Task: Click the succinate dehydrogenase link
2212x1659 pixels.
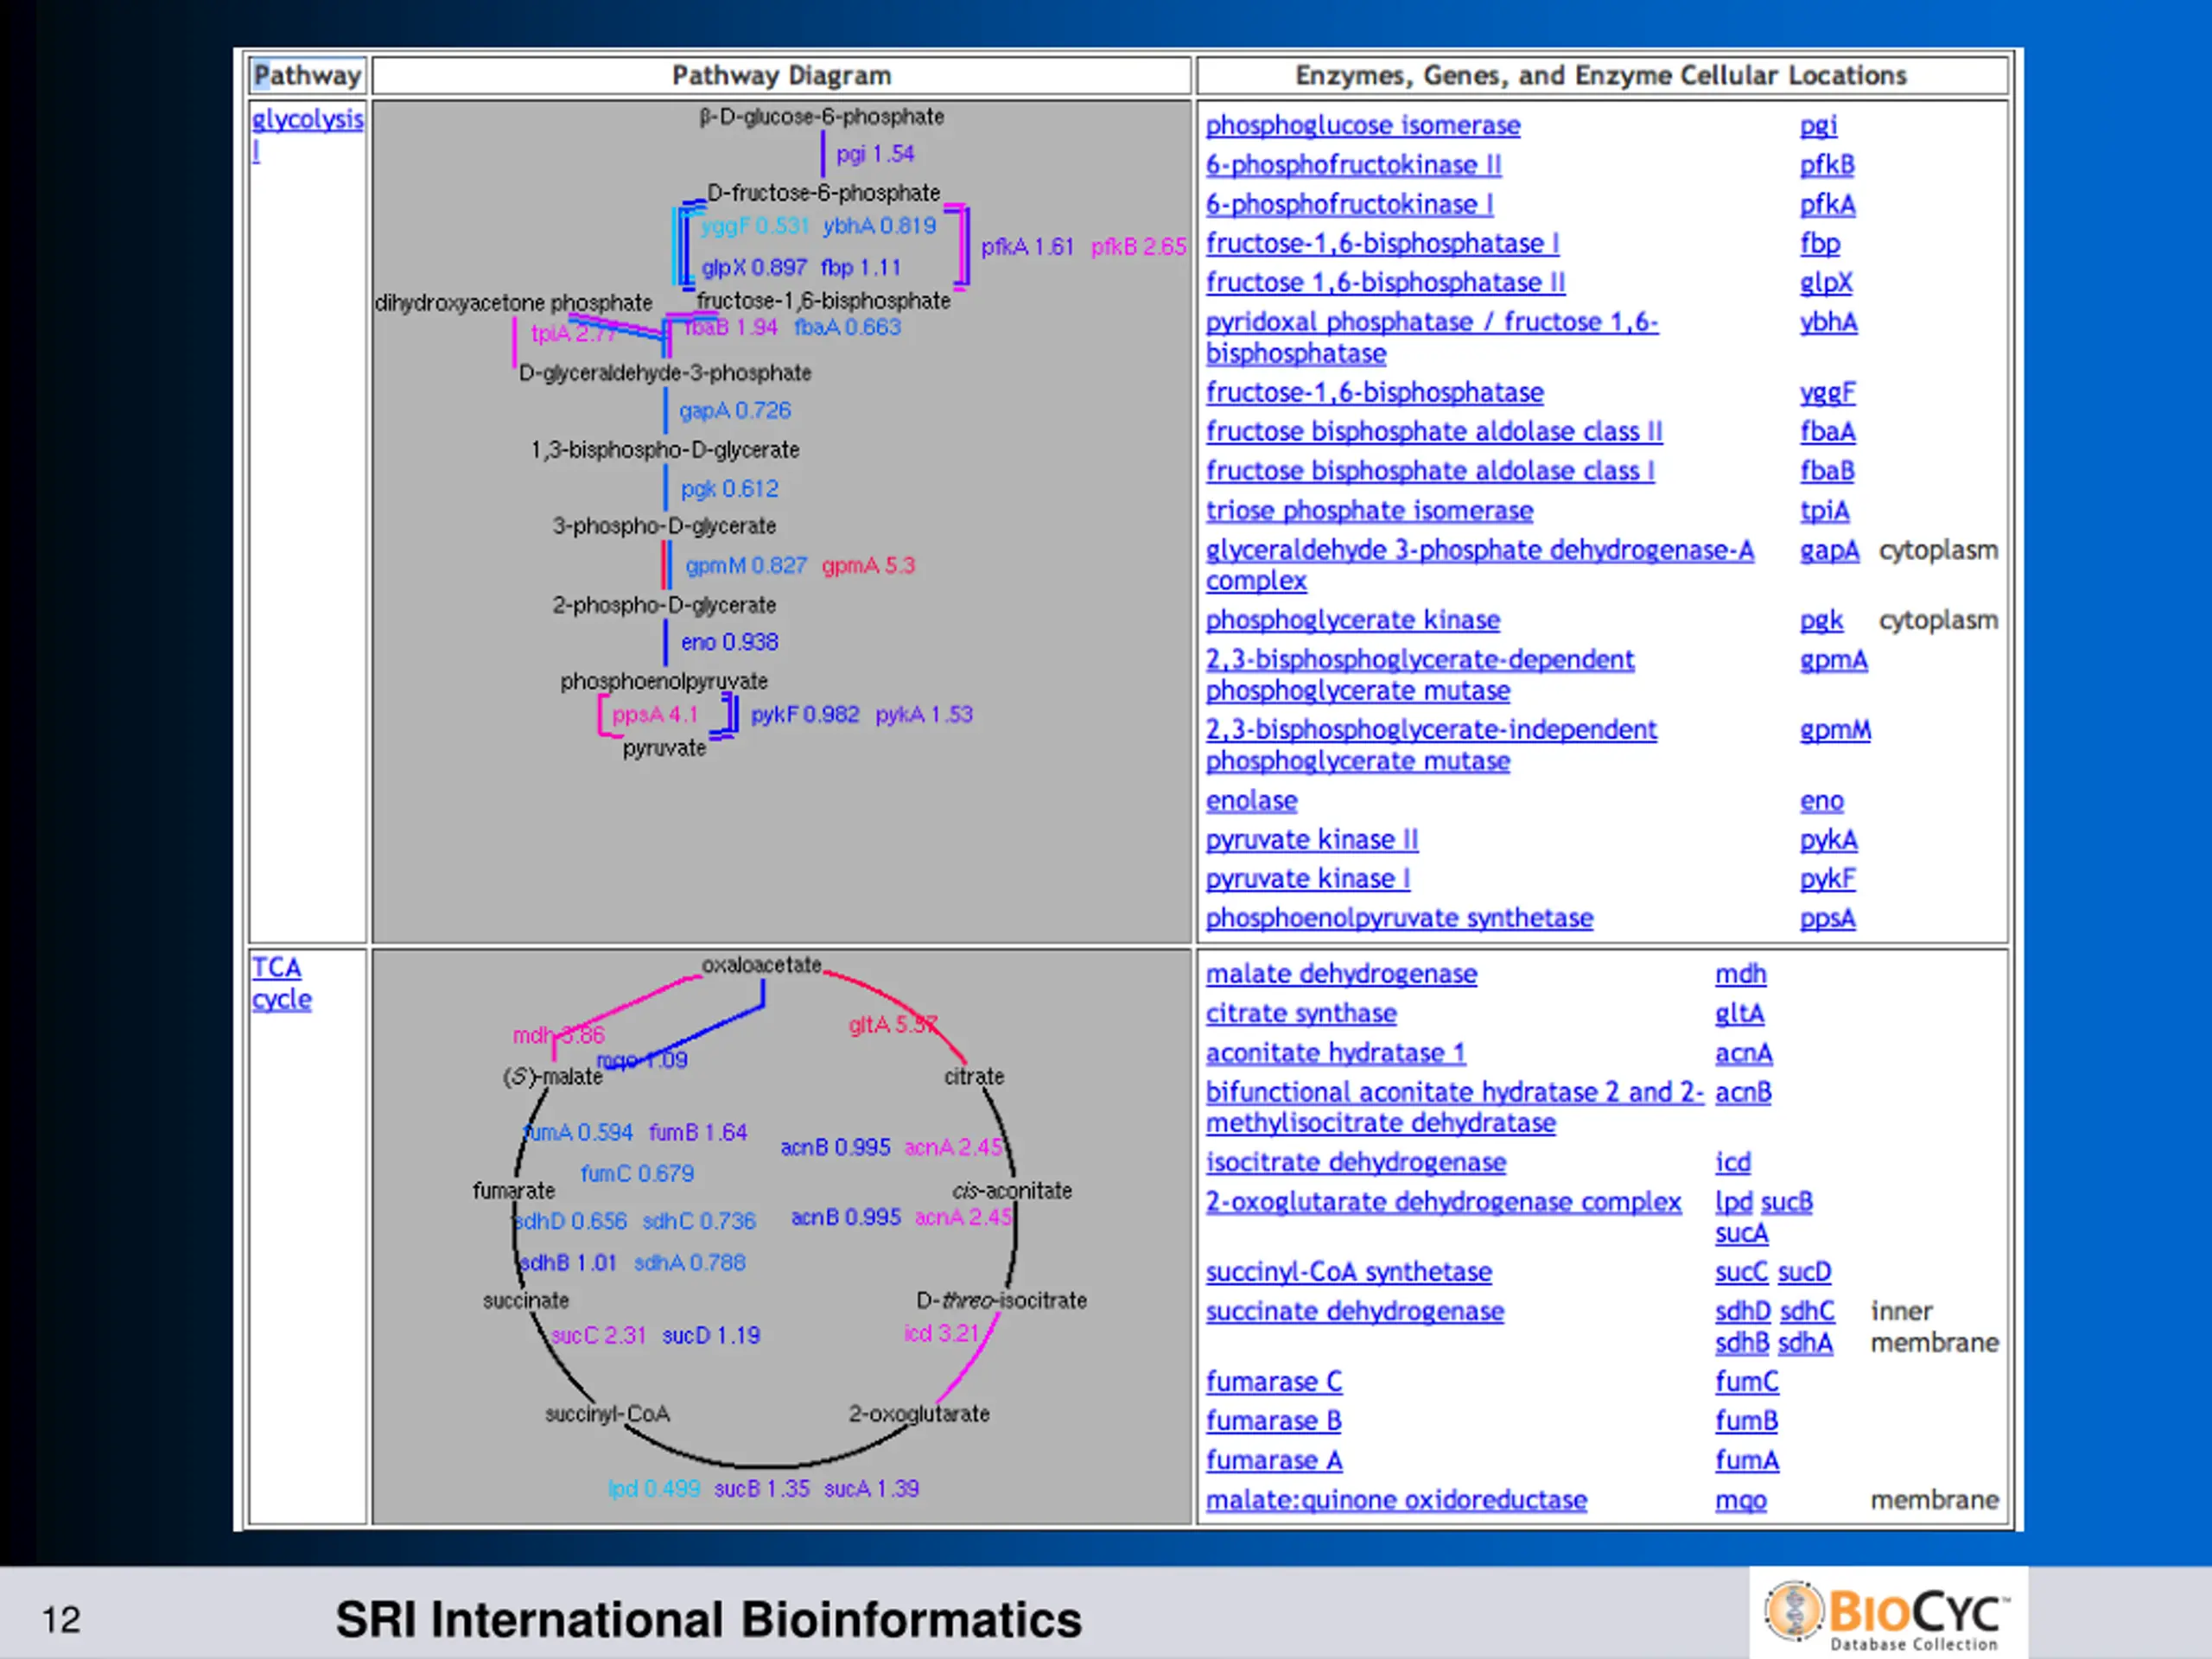Action: (x=1354, y=1311)
